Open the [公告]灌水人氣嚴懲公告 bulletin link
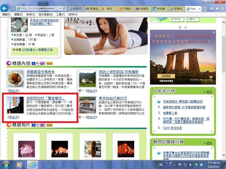 (x=38, y=50)
